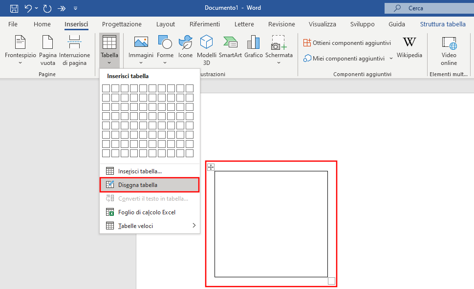Select the top-left cell of the table grid
This screenshot has width=474, height=289.
coord(106,88)
